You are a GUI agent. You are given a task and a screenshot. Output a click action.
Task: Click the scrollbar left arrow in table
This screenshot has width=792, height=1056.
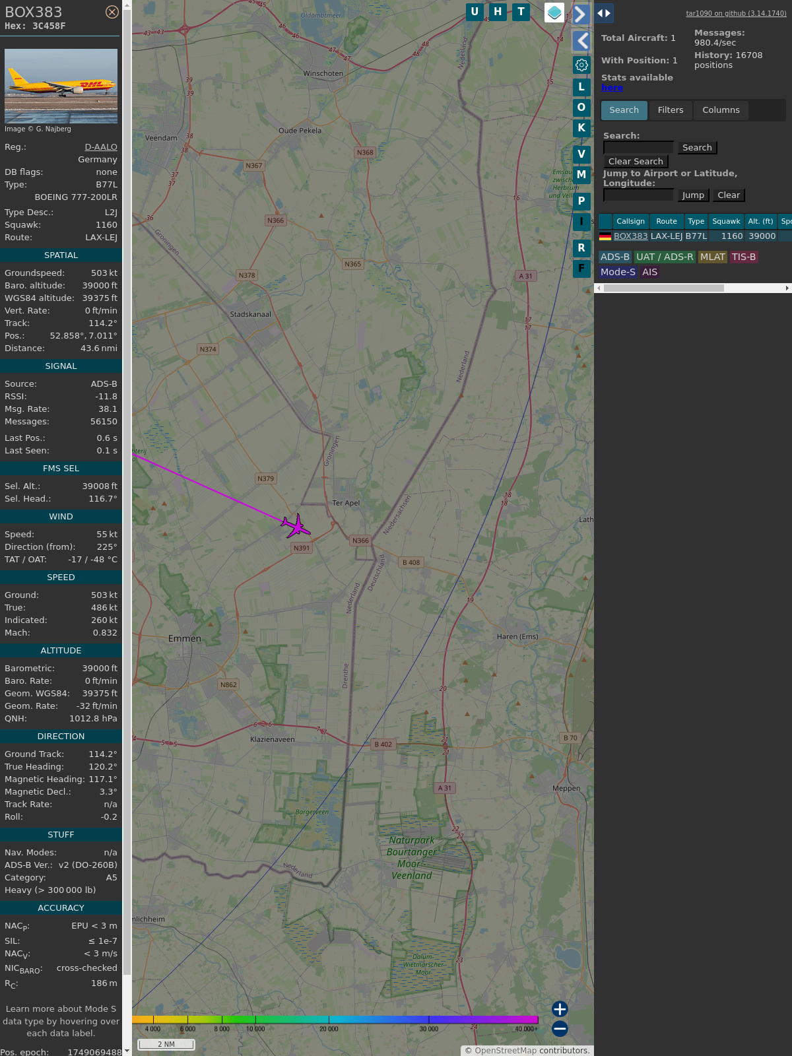[x=599, y=288]
